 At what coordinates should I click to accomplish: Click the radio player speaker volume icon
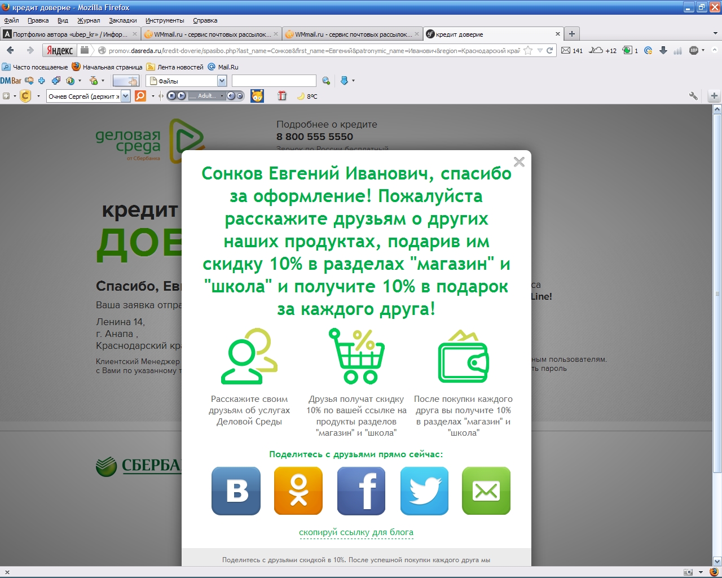tap(231, 96)
